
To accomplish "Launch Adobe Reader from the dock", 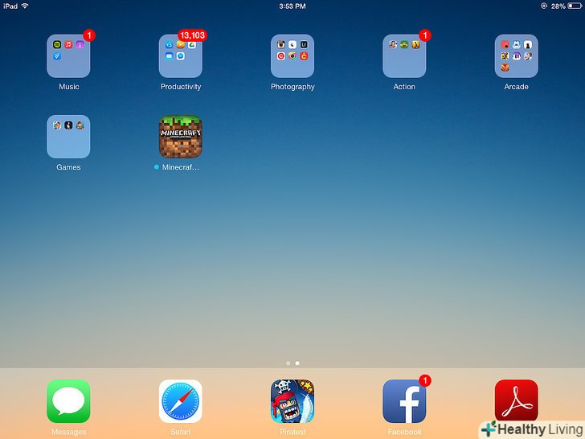I will [517, 401].
